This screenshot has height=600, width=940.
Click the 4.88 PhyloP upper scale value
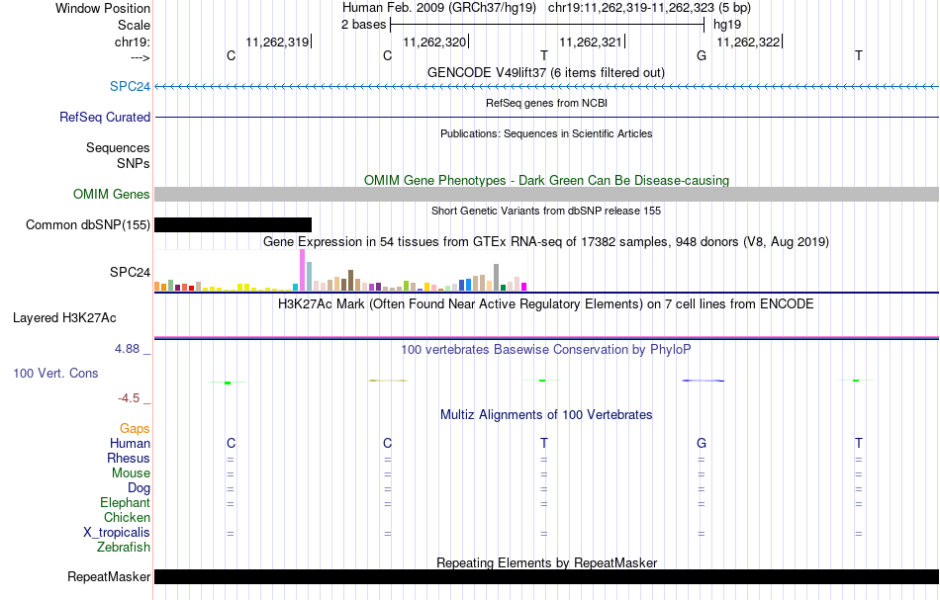[x=127, y=349]
